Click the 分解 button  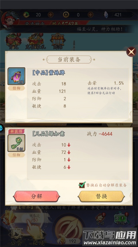pyautogui.click(x=37, y=196)
